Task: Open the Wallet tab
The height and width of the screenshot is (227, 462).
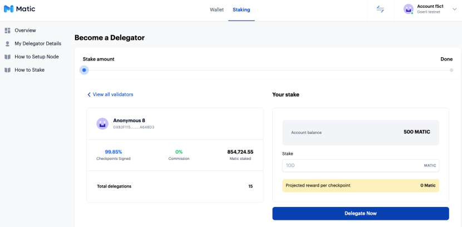Action: tap(217, 9)
